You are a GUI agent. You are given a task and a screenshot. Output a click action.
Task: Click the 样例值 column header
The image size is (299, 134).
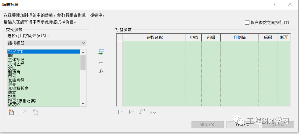click(239, 37)
